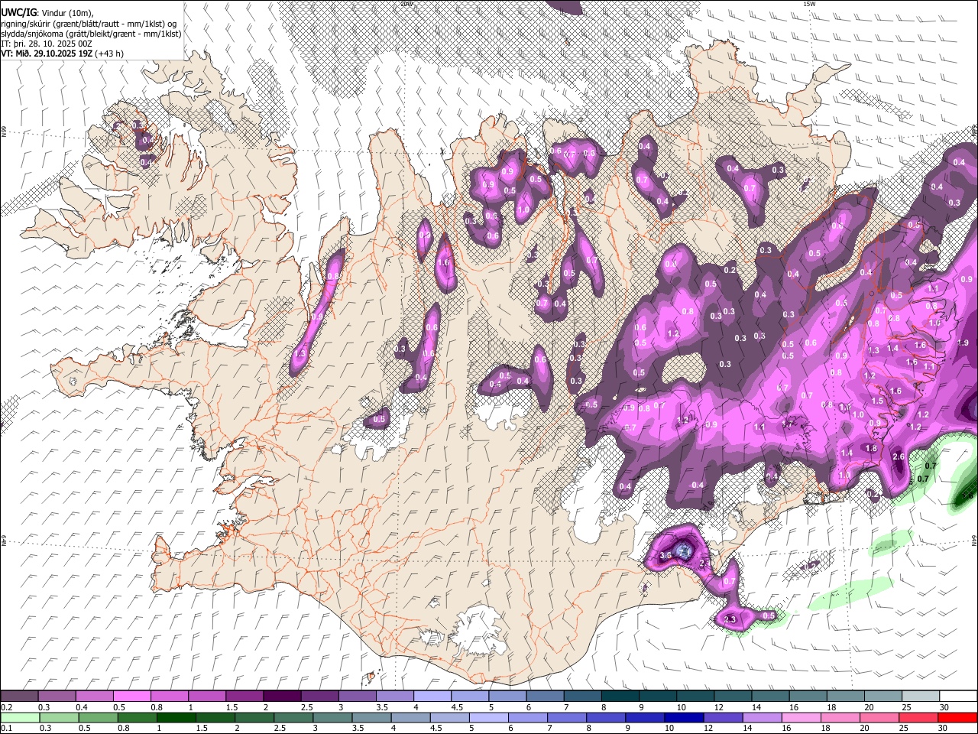Select the 'VT: Mið. 29.10.2025 19Z (+43 h)' line
This screenshot has height=734, width=978.
click(63, 54)
